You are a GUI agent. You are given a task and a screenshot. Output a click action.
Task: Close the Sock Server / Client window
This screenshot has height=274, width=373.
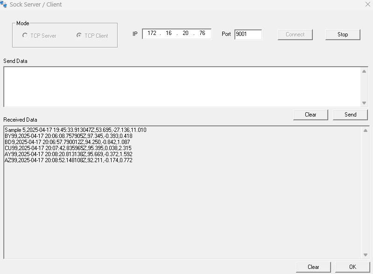point(368,4)
